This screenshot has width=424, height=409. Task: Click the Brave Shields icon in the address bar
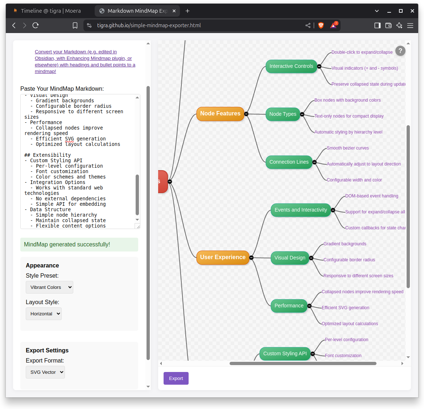tap(321, 25)
